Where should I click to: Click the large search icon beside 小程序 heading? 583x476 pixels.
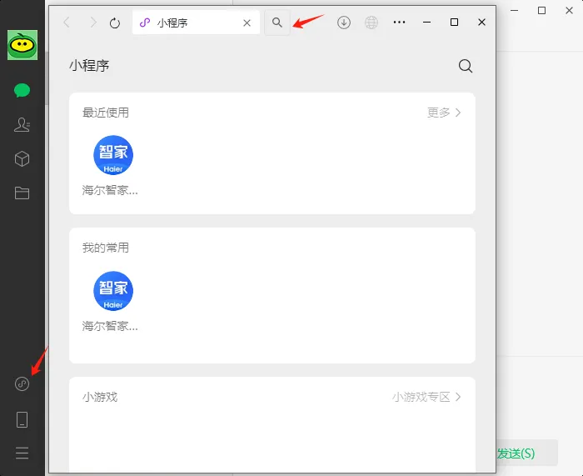(465, 66)
